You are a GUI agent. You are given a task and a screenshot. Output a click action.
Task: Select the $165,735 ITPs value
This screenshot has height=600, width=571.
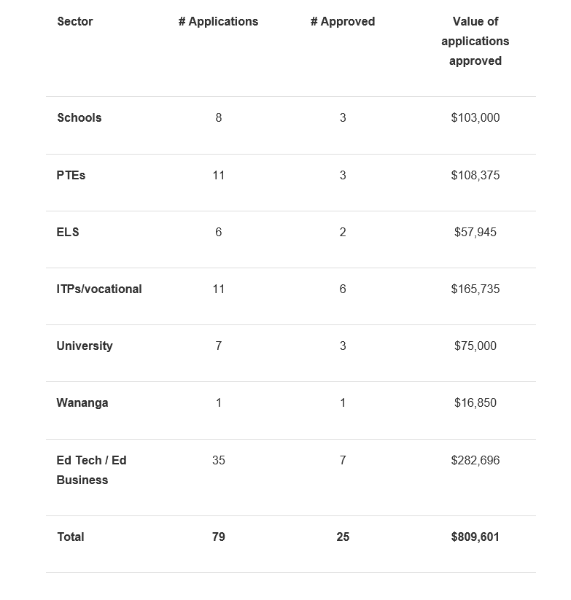475,289
